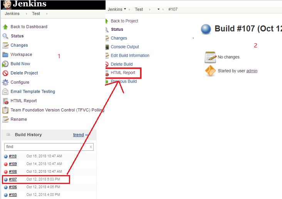The width and height of the screenshot is (282, 199).
Task: Open the Build History trend link
Action: point(79,135)
